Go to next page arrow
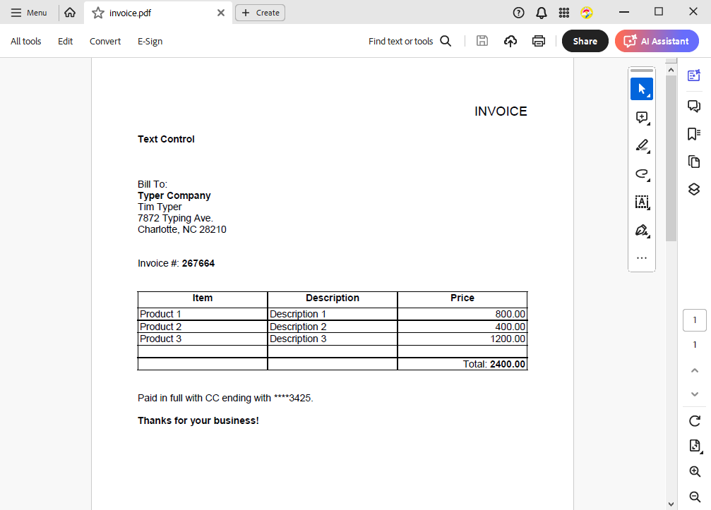Viewport: 711px width, 510px height. coord(694,394)
